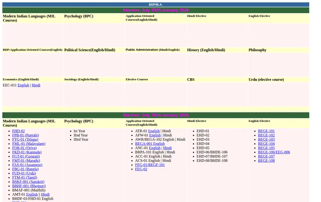Select the History (English/Hindi) heading
This screenshot has height=202, width=321.
[x=206, y=50]
